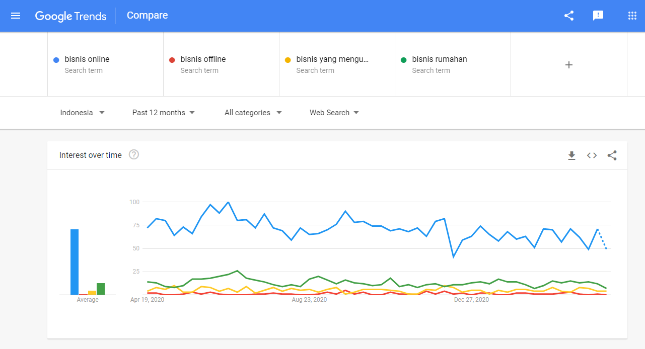
Task: Click the share icon in header
Action: click(x=569, y=16)
